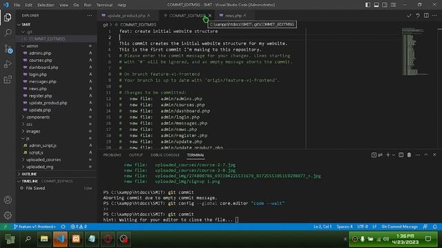The image size is (442, 248).
Task: Open Source Control view in activity bar
Action: (x=8, y=49)
